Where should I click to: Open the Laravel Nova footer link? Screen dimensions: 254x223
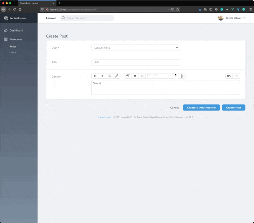pos(104,117)
